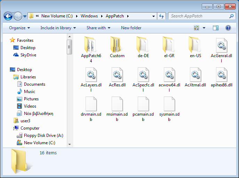239x178 pixels.
Task: Select the AcXtrnal.dll file
Action: click(196, 77)
